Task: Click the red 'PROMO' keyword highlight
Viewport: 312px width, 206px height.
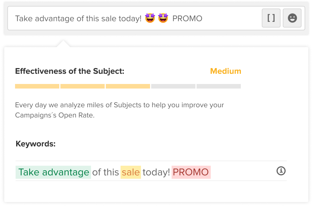Action: 191,172
